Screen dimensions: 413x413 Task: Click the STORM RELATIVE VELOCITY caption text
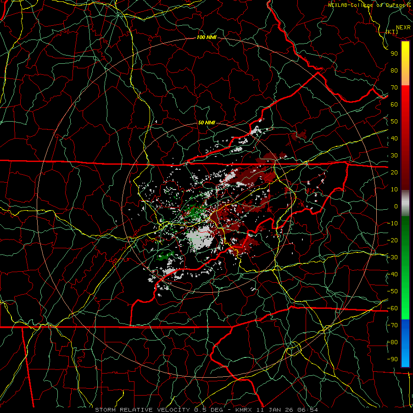[x=143, y=410]
